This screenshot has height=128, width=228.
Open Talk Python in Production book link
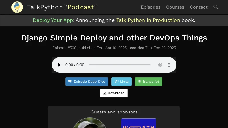(x=148, y=20)
